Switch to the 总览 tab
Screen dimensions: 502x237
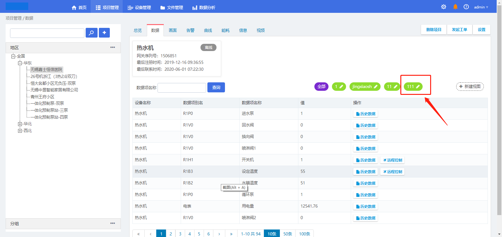(138, 30)
